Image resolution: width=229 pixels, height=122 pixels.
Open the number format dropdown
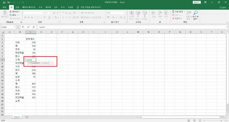tap(125, 13)
